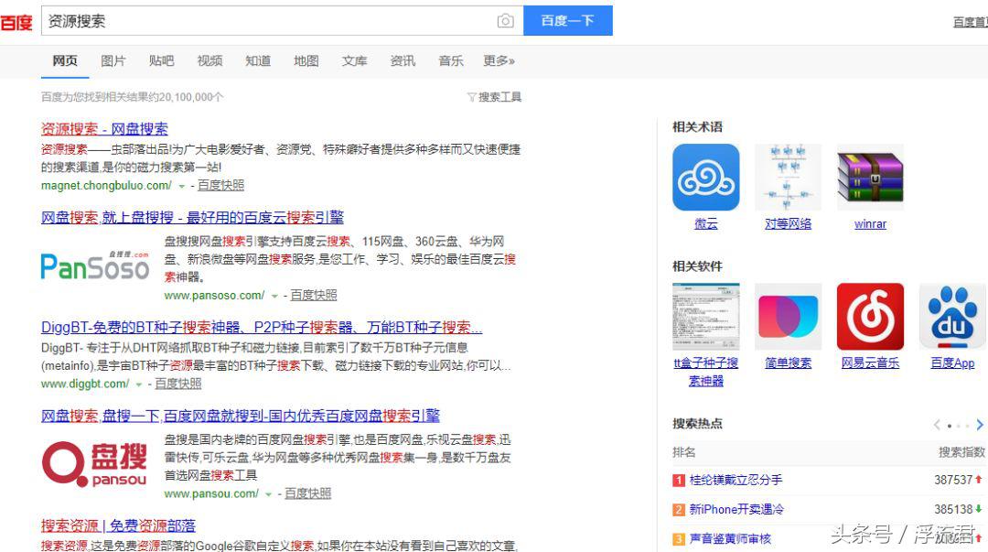The image size is (988, 552).
Task: Open hot topic 桂纶镁戴立忍分手
Action: coord(736,480)
